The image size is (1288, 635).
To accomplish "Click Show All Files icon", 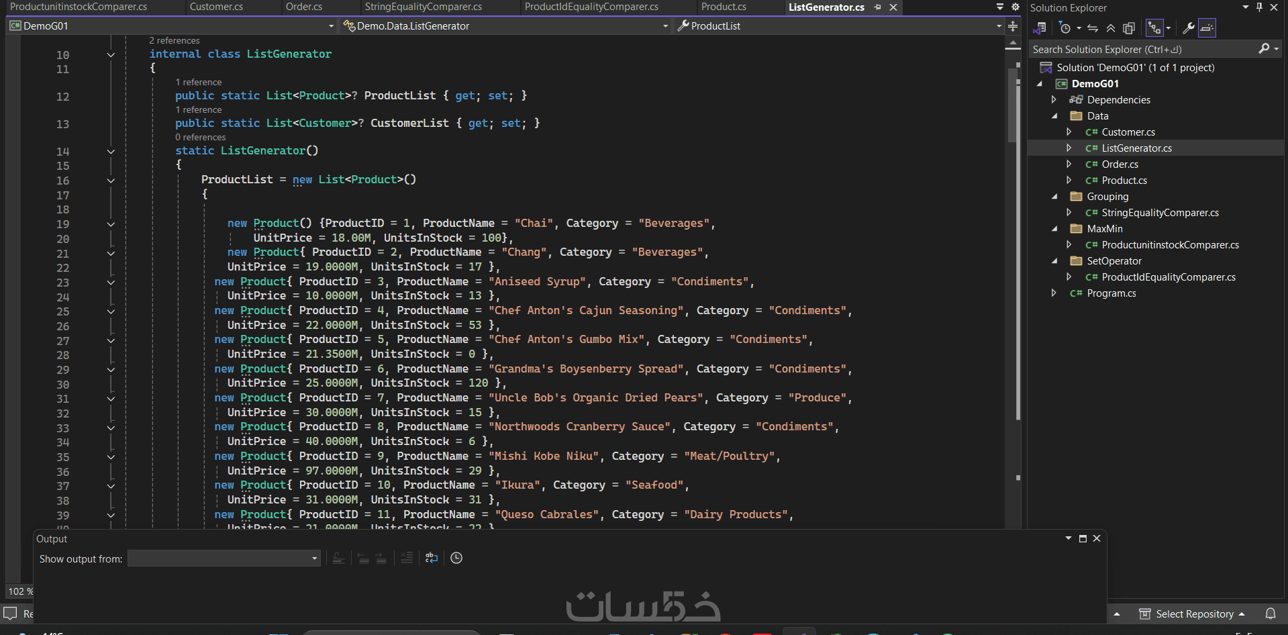I will tap(1129, 28).
